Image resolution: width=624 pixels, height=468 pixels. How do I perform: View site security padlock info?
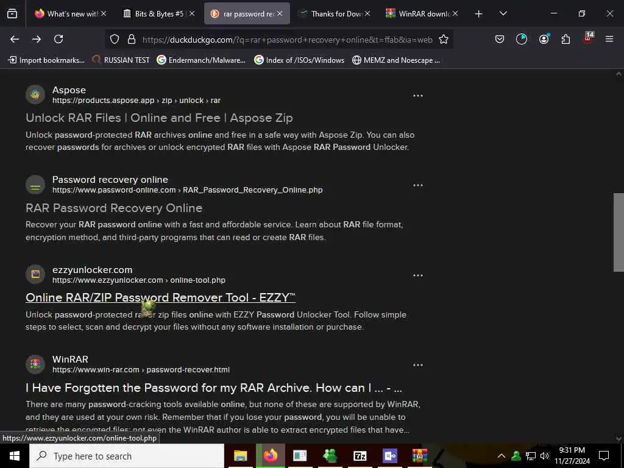(x=132, y=40)
